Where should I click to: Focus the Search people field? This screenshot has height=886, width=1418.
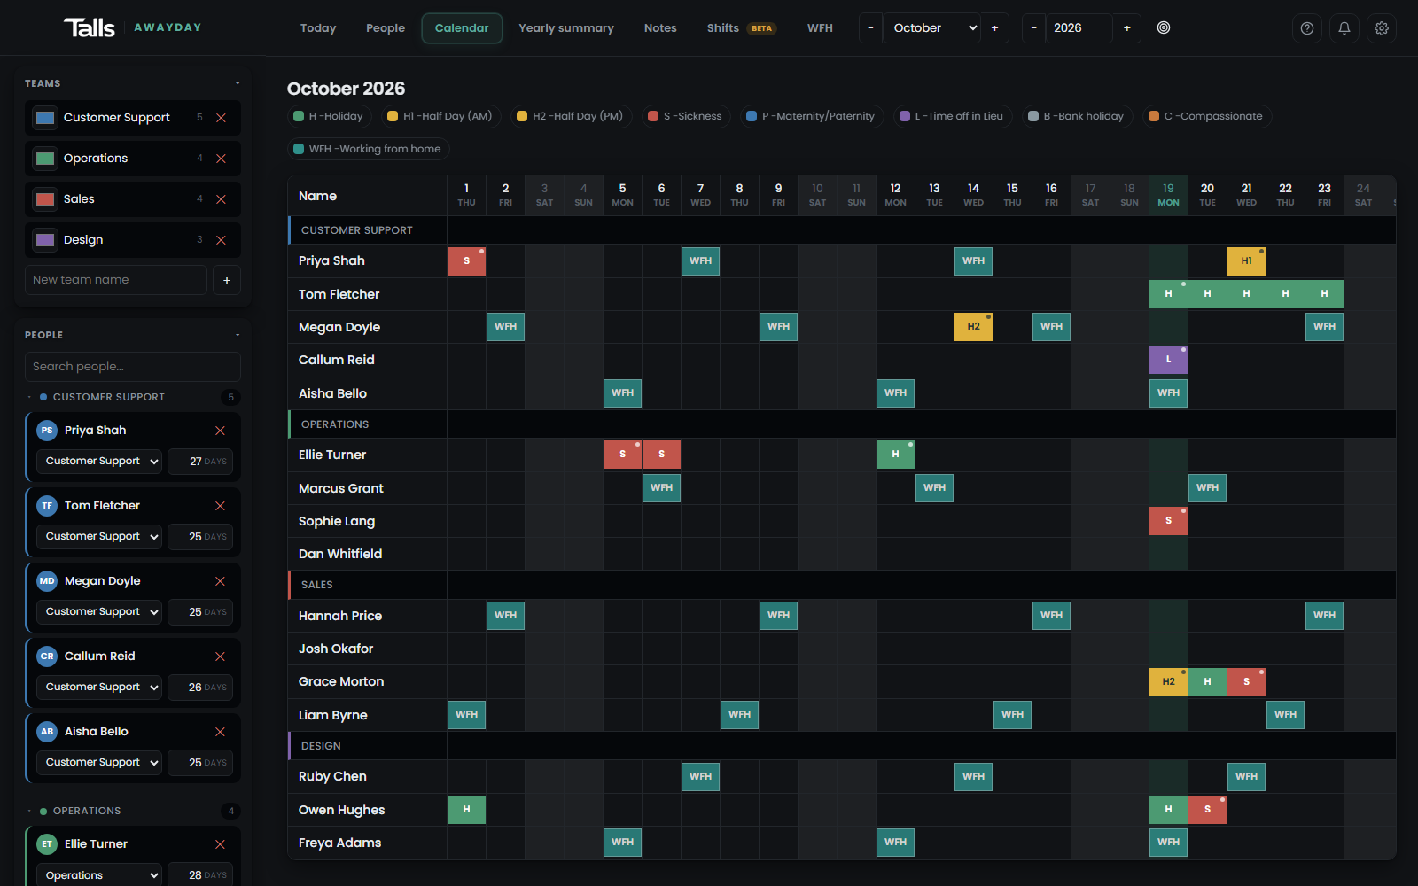click(x=133, y=367)
